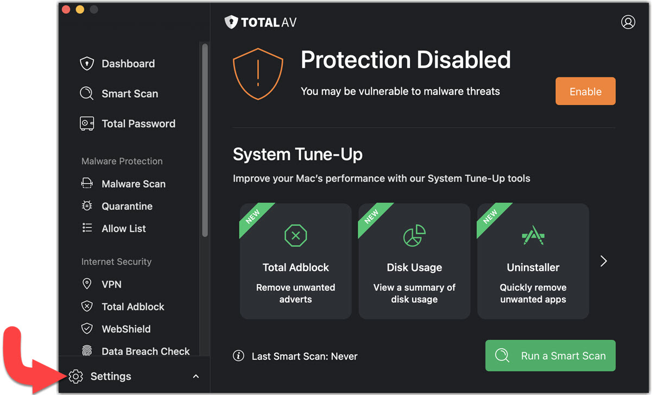
Task: Open Total Adblock in the sidebar
Action: pyautogui.click(x=132, y=307)
